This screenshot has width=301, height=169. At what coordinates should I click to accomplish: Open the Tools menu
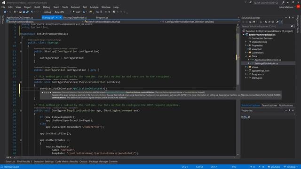tap(65, 7)
